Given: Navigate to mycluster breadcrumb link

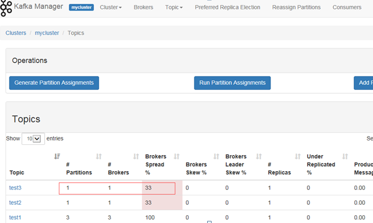Looking at the screenshot, I should 47,33.
